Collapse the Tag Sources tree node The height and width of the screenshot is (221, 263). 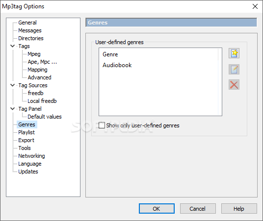point(12,85)
